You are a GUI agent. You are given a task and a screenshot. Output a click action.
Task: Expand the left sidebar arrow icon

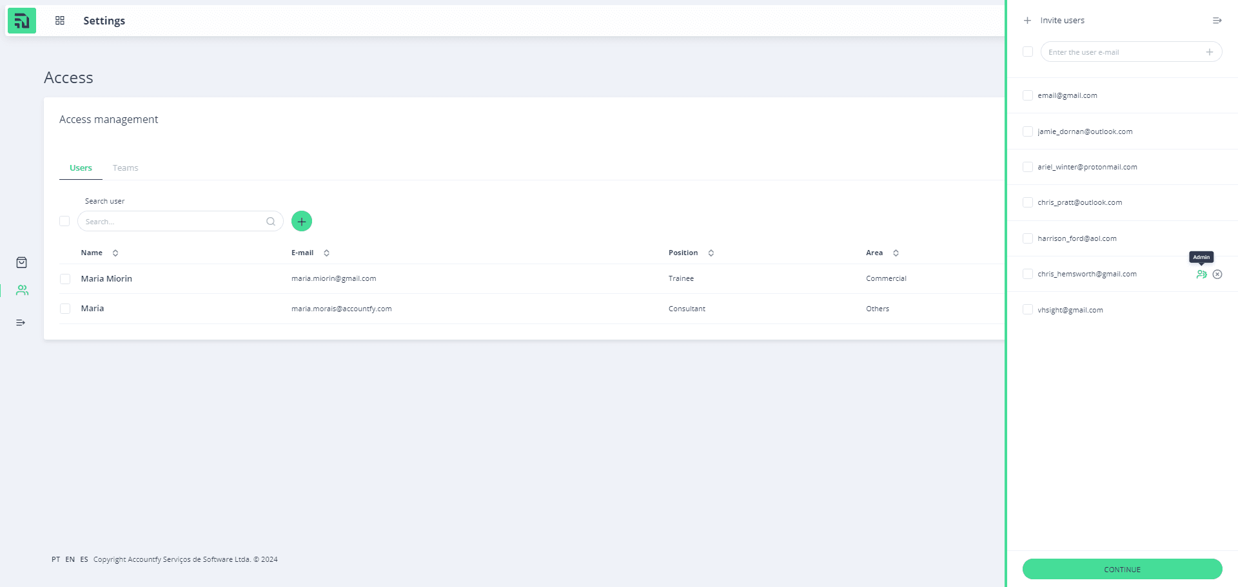[21, 323]
